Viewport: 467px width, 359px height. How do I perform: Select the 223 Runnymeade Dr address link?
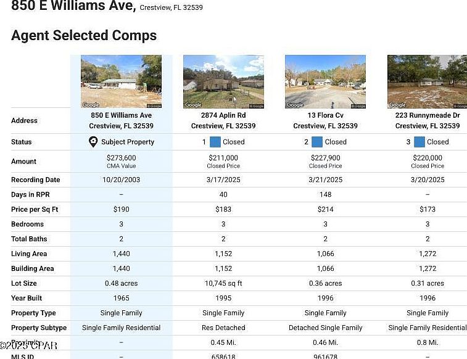tap(428, 115)
